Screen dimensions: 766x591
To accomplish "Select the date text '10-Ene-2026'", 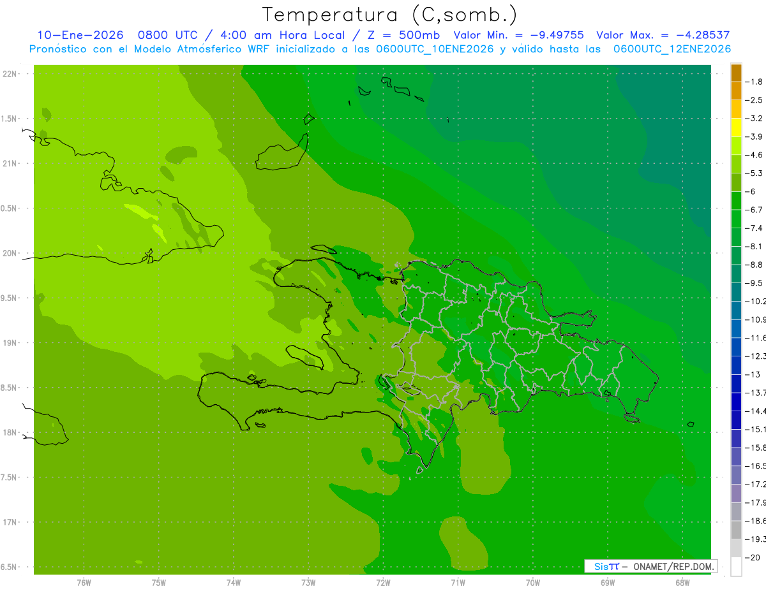I will point(80,35).
